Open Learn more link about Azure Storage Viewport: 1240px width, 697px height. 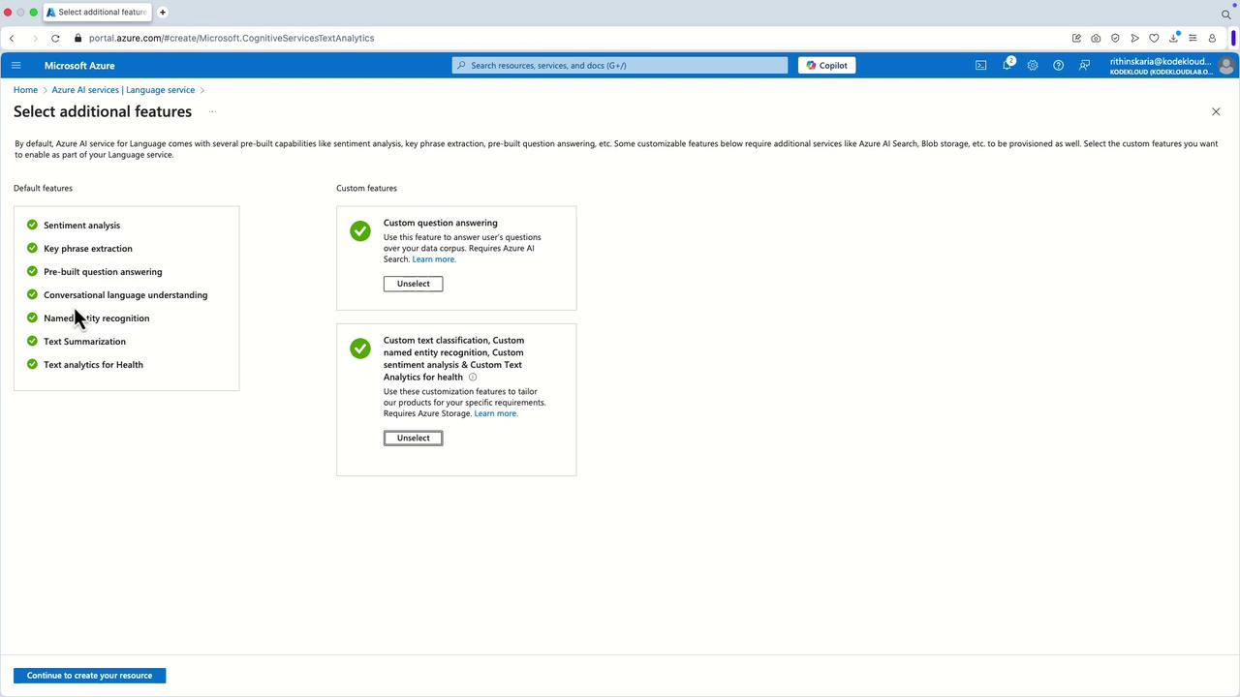click(496, 413)
